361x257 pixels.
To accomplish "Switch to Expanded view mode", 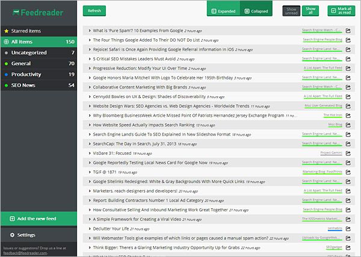I will tap(223, 11).
